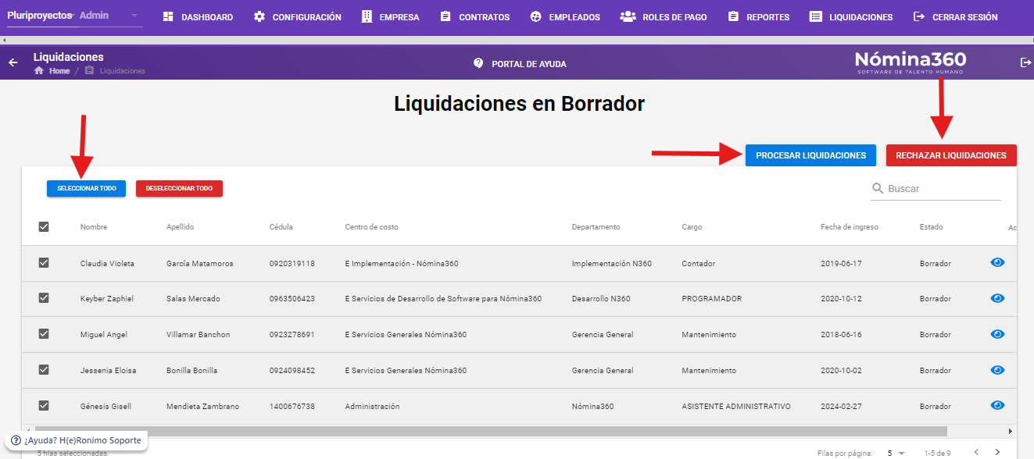This screenshot has width=1034, height=459.
Task: Open the Dashboard menu
Action: coord(198,16)
